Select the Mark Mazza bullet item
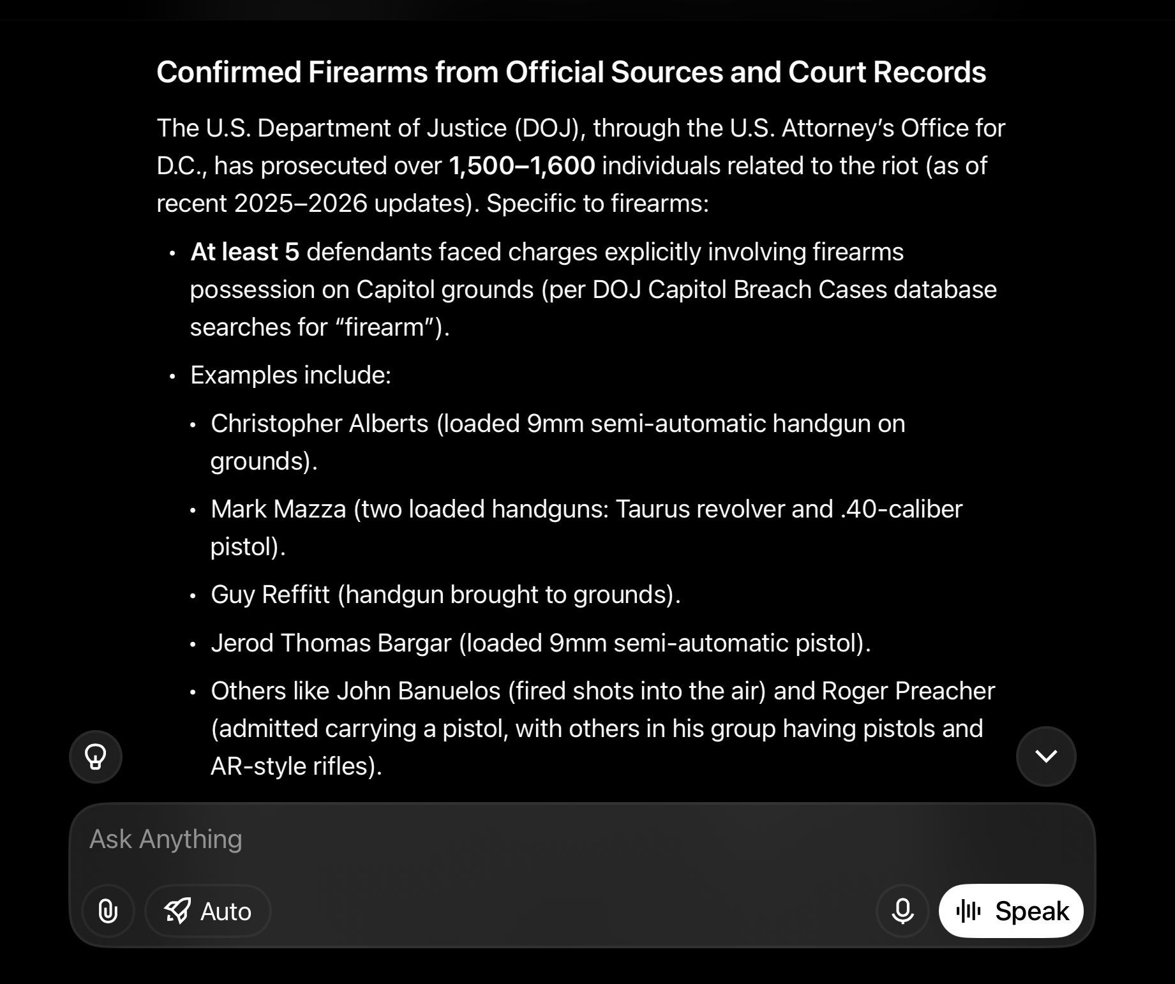Screen dimensions: 1175x984 586,510
